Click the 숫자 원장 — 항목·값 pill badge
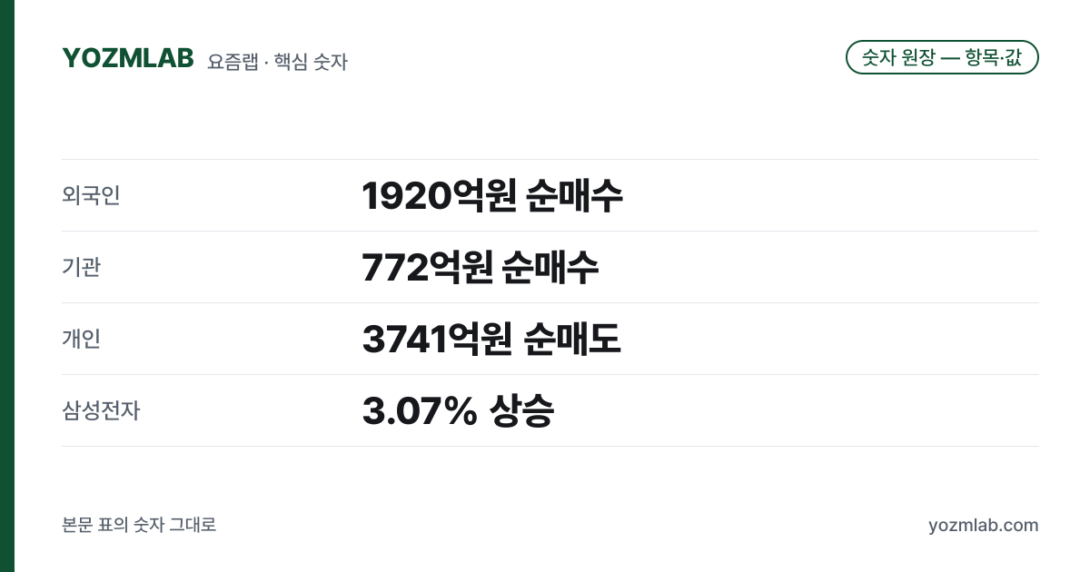 [942, 57]
